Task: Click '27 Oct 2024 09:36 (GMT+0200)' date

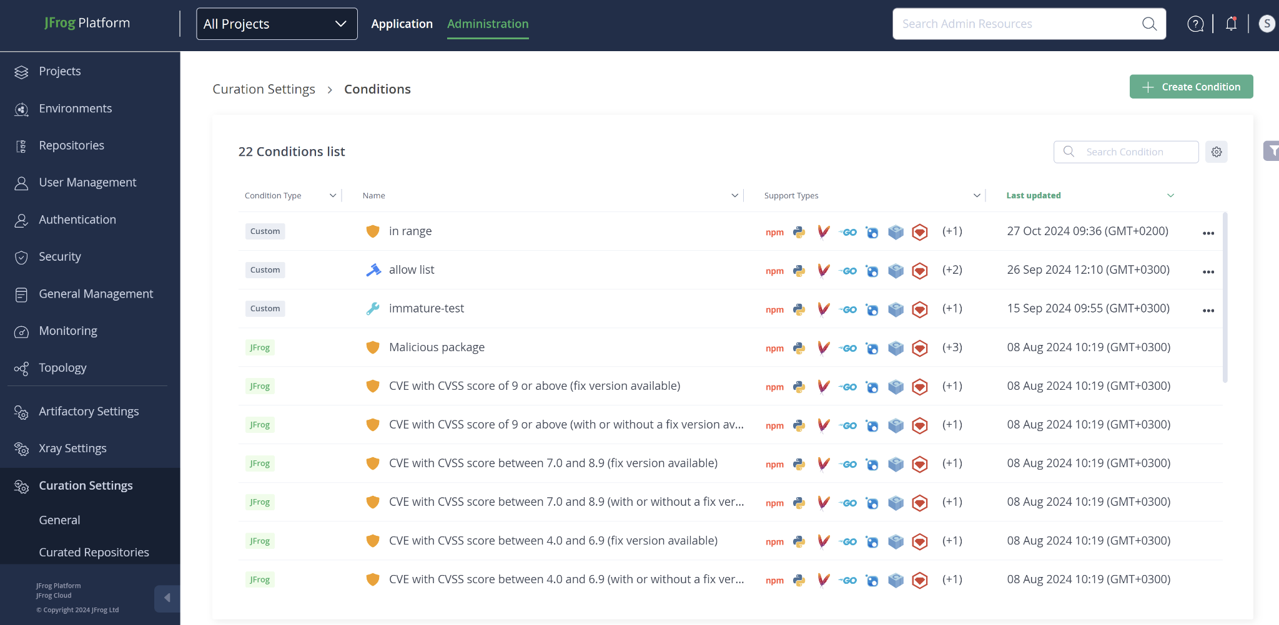Action: point(1087,231)
